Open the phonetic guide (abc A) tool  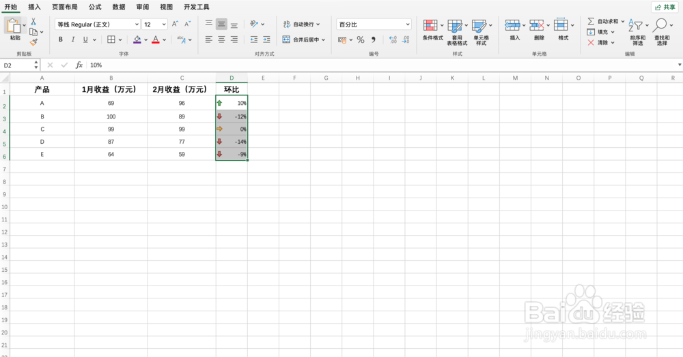[182, 40]
